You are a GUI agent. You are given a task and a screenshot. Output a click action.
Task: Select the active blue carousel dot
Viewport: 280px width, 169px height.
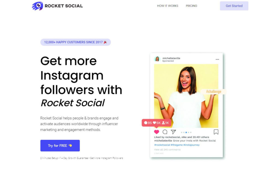pyautogui.click(x=186, y=132)
